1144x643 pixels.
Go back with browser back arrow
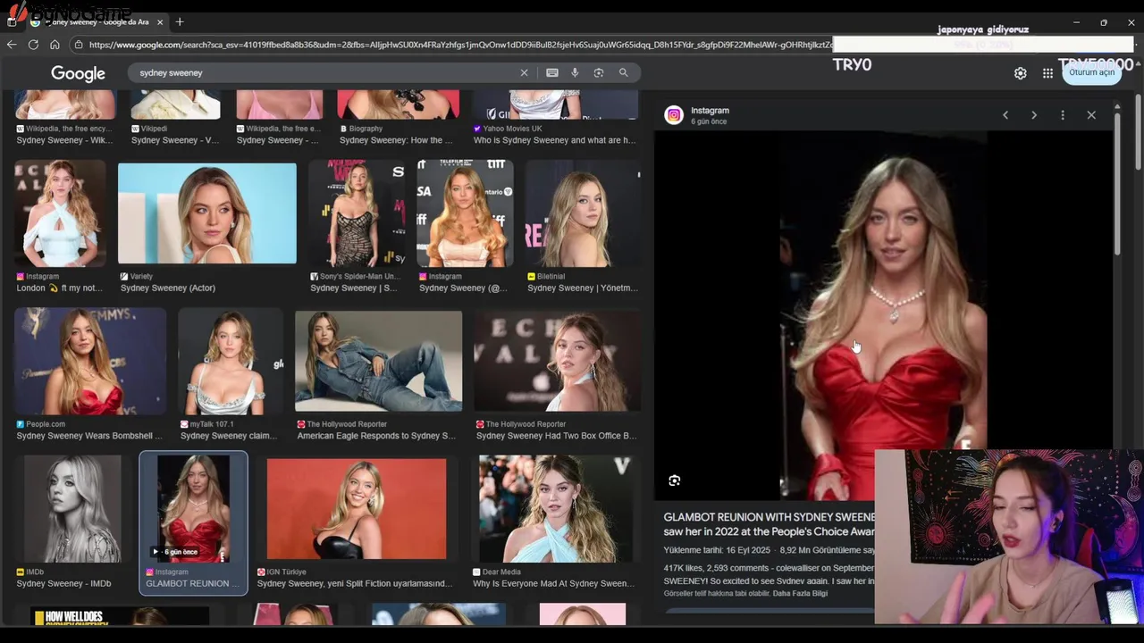pos(12,44)
